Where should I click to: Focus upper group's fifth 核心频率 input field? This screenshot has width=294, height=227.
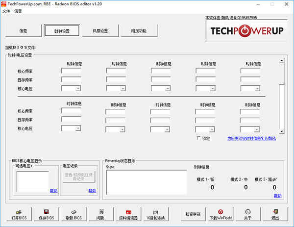(250, 71)
